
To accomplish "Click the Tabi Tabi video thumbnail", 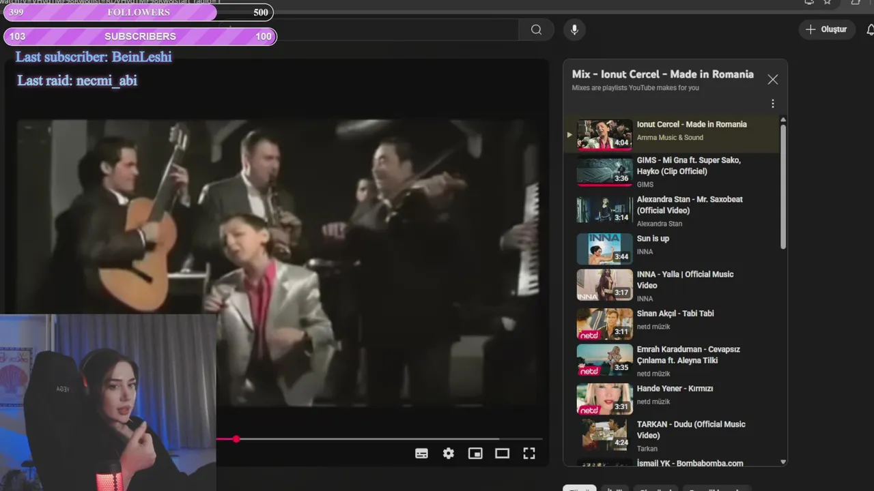I will pyautogui.click(x=604, y=323).
